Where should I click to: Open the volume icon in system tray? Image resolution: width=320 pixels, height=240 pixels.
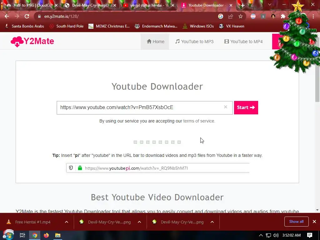click(276, 235)
